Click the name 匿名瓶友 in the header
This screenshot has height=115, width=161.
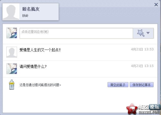(31, 9)
